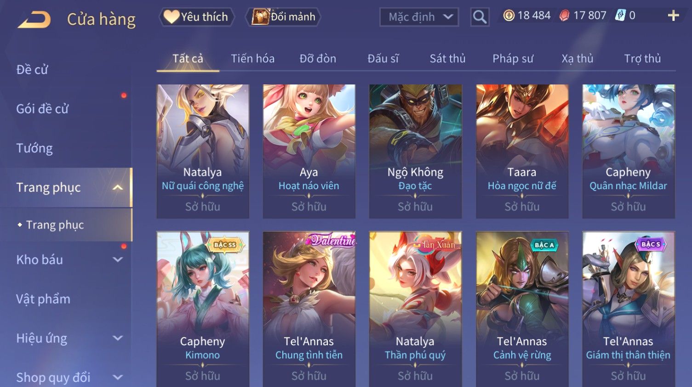
Task: Tap the red gem currency icon
Action: point(564,16)
